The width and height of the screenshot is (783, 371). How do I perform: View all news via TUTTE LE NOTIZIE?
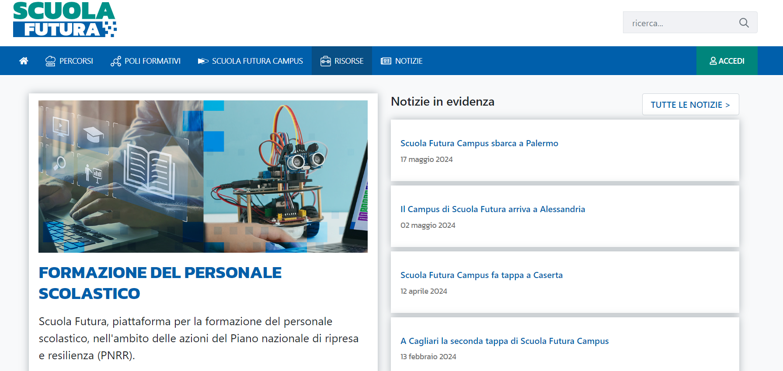690,104
